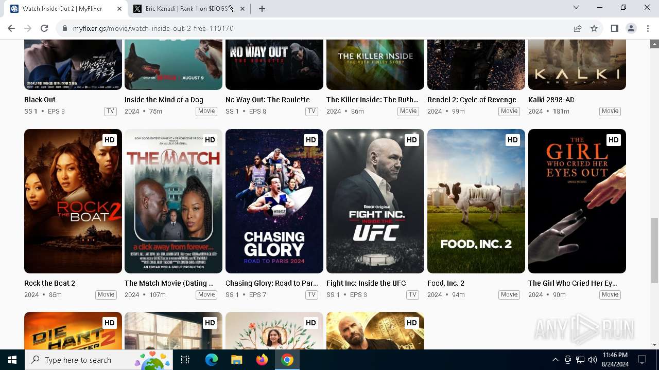This screenshot has height=370, width=659.
Task: Click the HD badge on Food, Inc. 2
Action: (512, 140)
